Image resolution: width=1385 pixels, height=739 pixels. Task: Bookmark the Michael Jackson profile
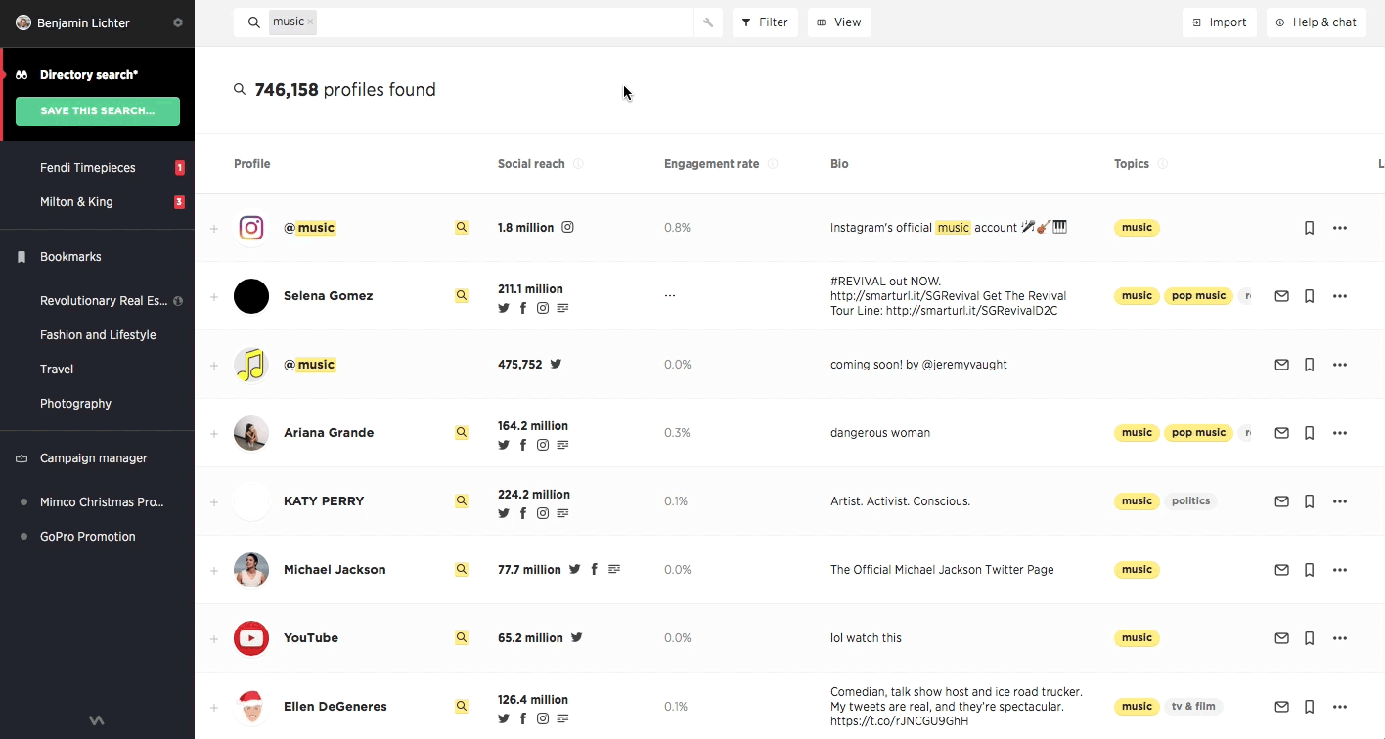(1309, 570)
